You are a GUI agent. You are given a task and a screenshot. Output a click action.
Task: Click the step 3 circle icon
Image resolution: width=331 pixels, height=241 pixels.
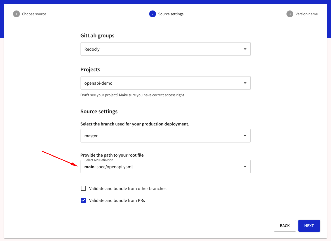click(x=290, y=14)
